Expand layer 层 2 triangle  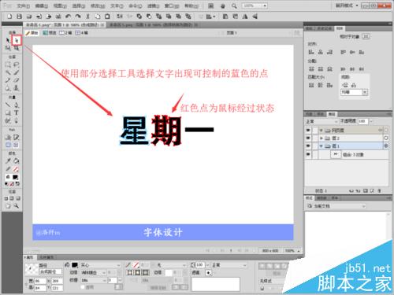point(321,138)
